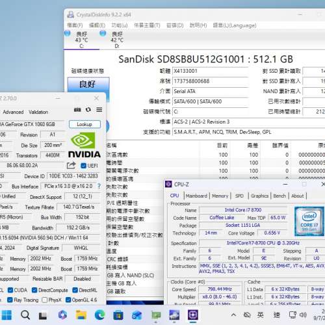Click the Device ID field in GPU-Z
Screen dimensions: 325x325
pos(73,176)
